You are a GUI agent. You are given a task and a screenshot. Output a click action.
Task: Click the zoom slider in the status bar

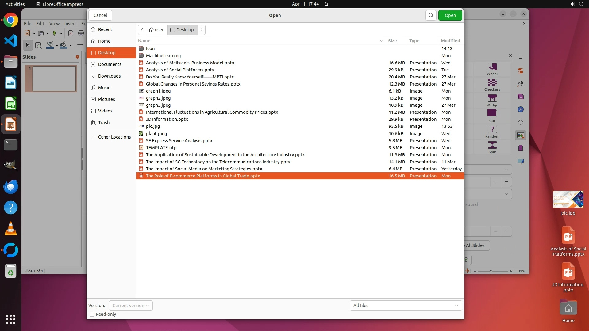(491, 271)
